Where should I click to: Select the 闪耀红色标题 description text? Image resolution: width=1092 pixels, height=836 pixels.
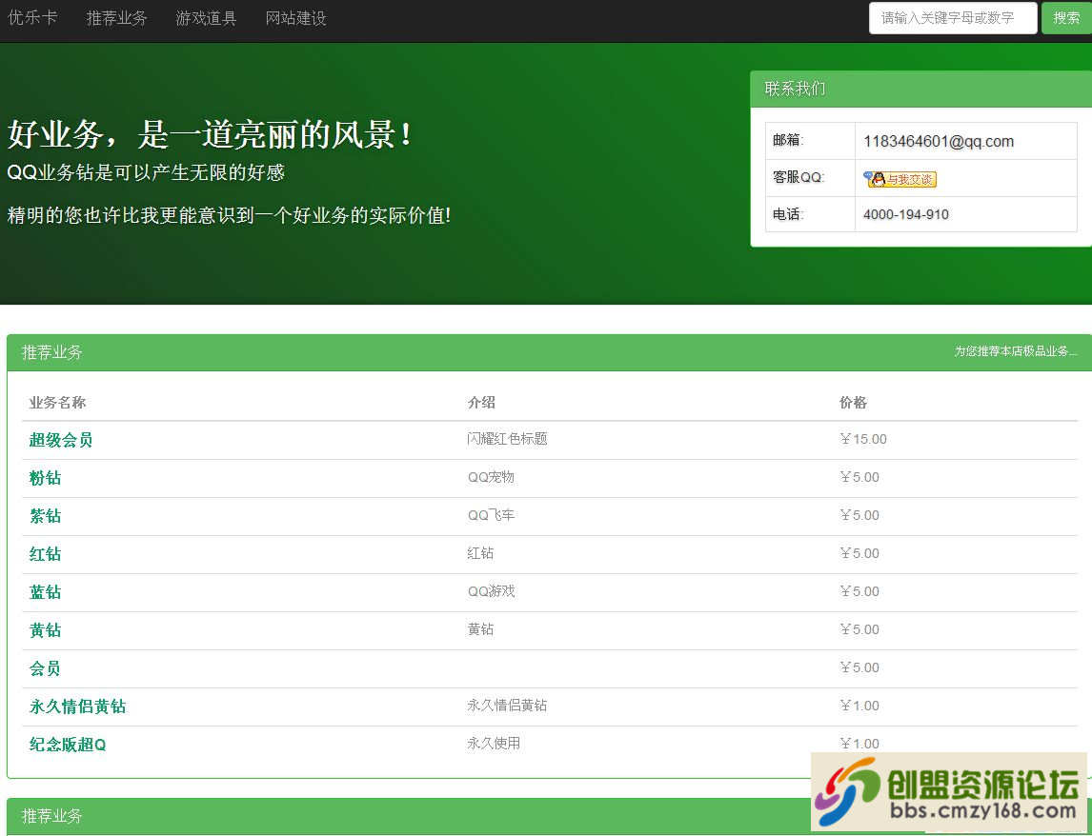(507, 439)
